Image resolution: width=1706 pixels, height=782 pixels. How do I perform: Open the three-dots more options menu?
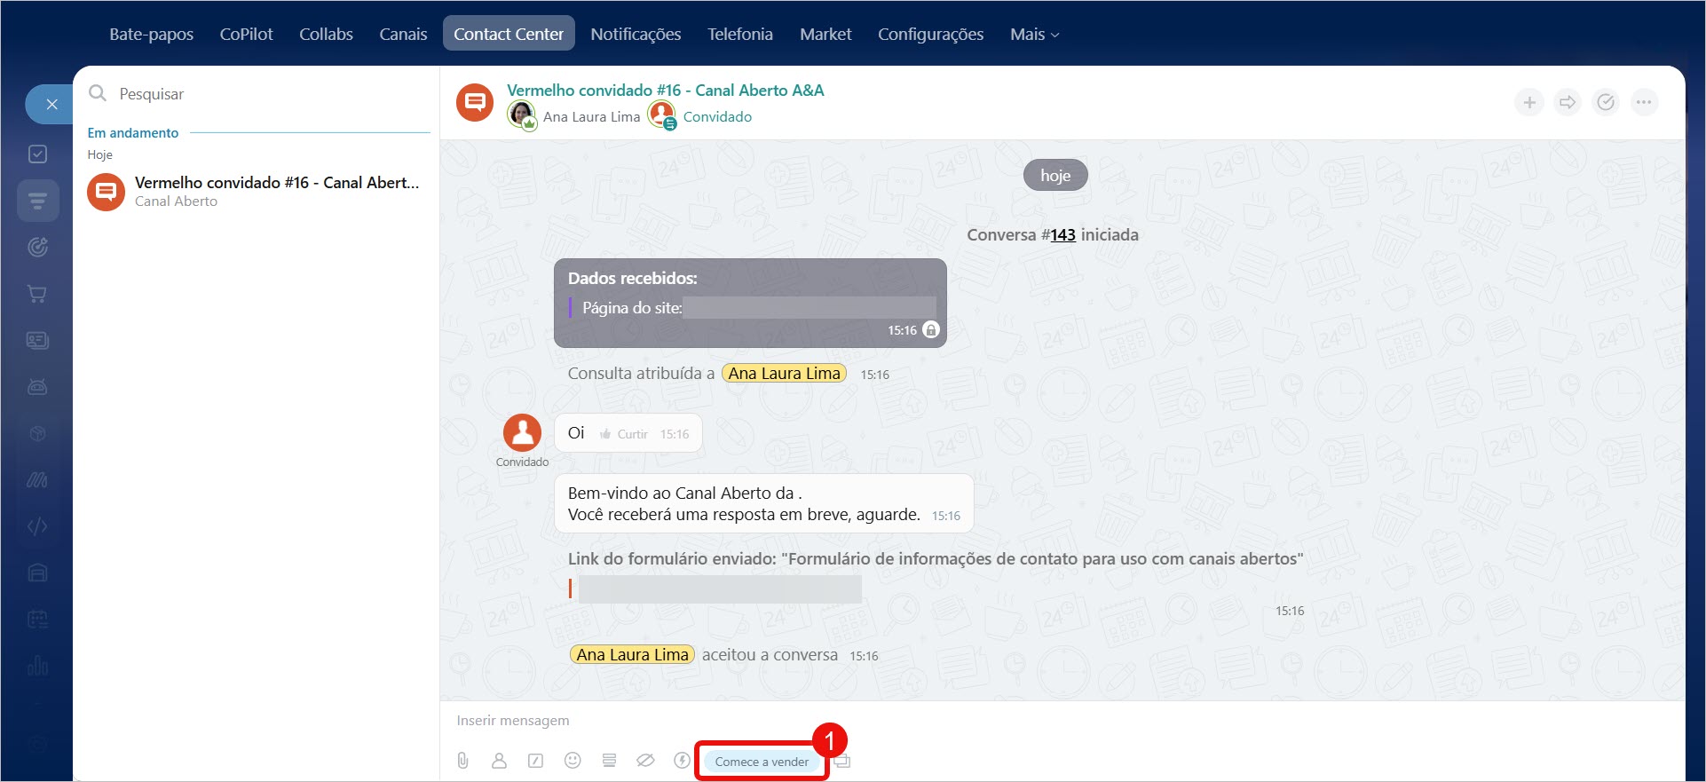pyautogui.click(x=1644, y=103)
